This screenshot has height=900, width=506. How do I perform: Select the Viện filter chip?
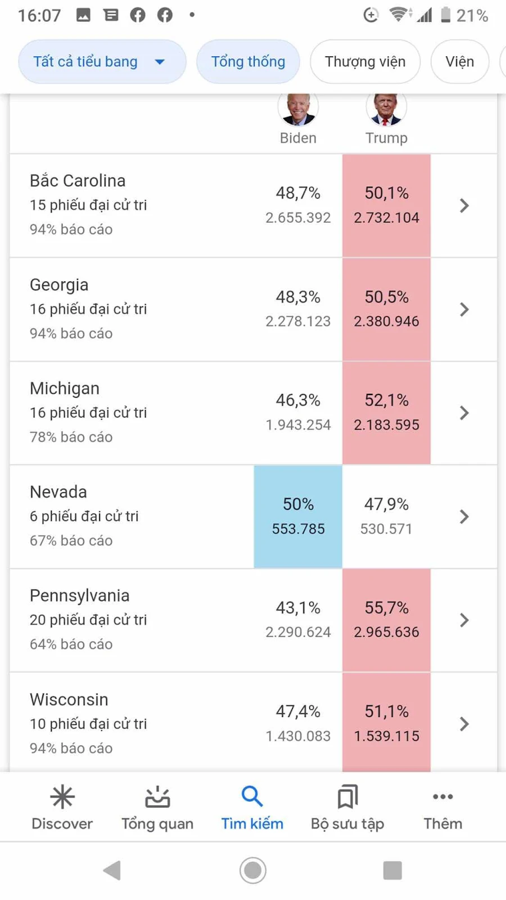coord(460,62)
